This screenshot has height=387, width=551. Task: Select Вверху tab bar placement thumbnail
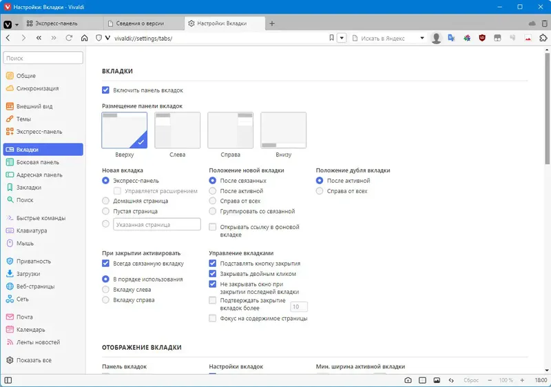click(125, 130)
